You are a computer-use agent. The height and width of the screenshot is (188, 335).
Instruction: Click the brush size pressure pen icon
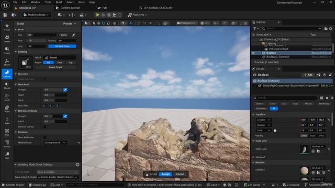[73, 35]
